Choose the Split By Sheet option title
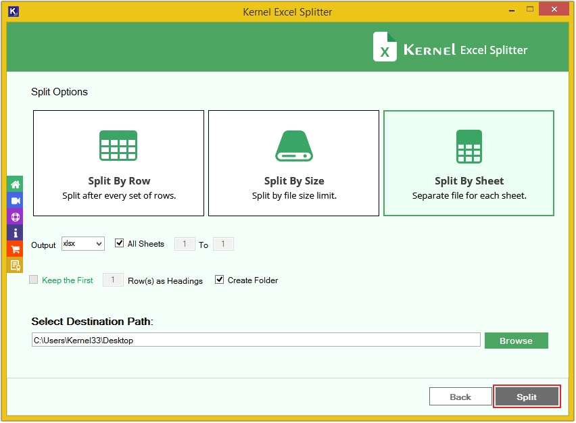 click(x=469, y=181)
